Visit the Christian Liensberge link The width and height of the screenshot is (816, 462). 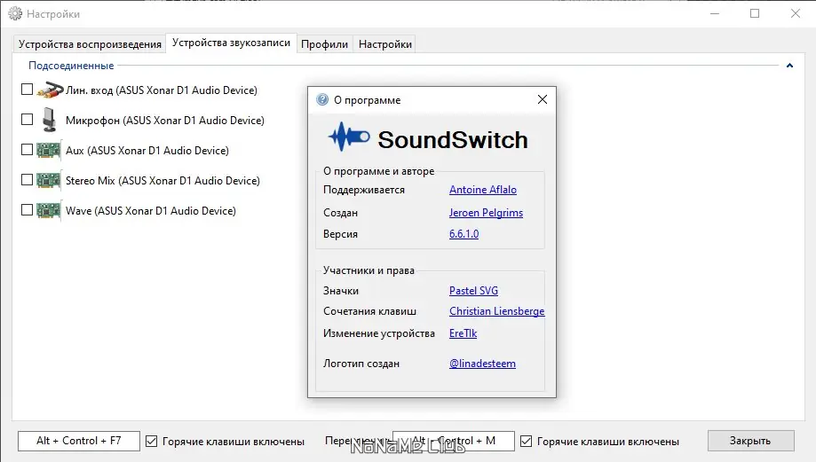(x=497, y=311)
